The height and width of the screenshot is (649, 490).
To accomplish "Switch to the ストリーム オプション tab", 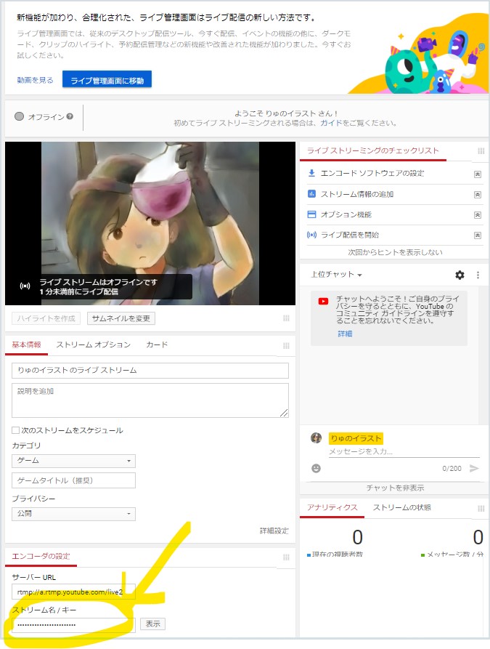I will (x=94, y=344).
